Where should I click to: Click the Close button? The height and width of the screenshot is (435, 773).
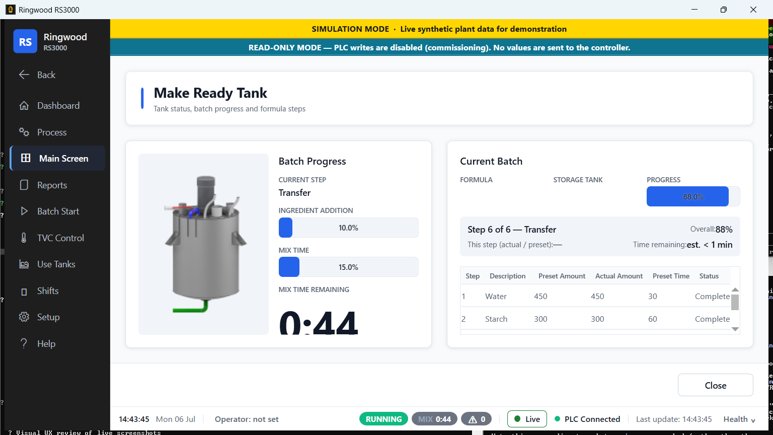click(715, 385)
